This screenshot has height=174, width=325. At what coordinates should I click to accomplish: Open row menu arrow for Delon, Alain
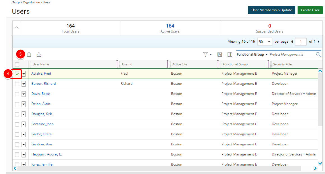[24, 104]
